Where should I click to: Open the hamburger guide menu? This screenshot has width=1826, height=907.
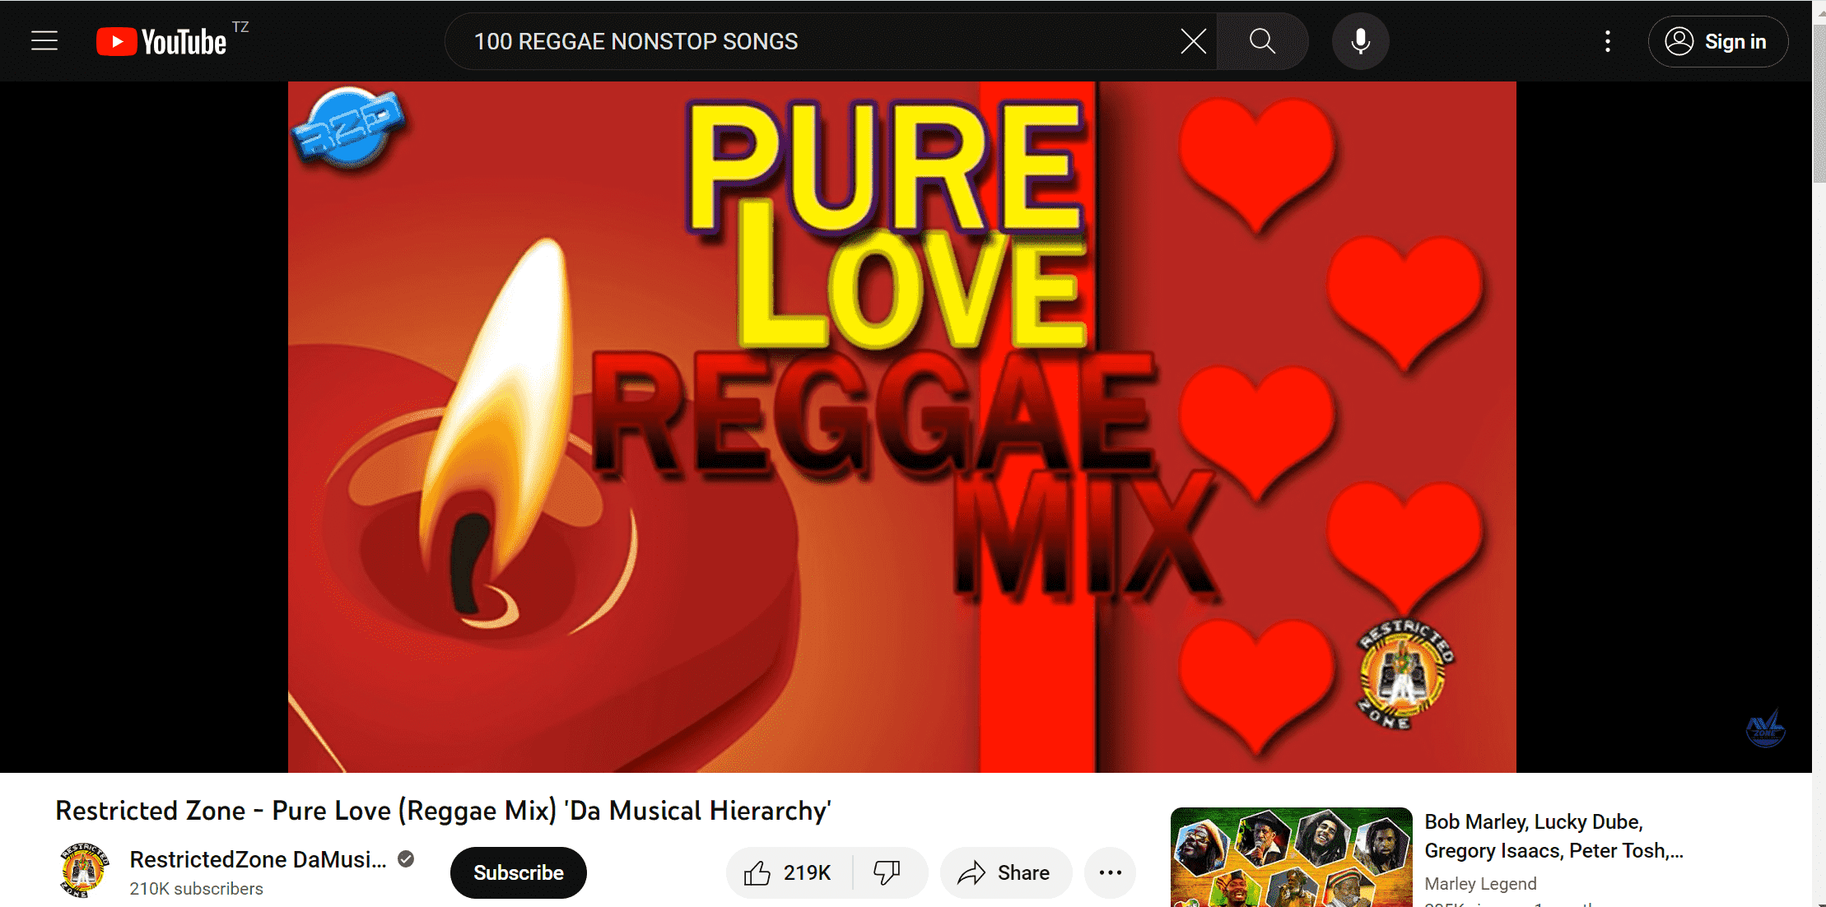(44, 41)
